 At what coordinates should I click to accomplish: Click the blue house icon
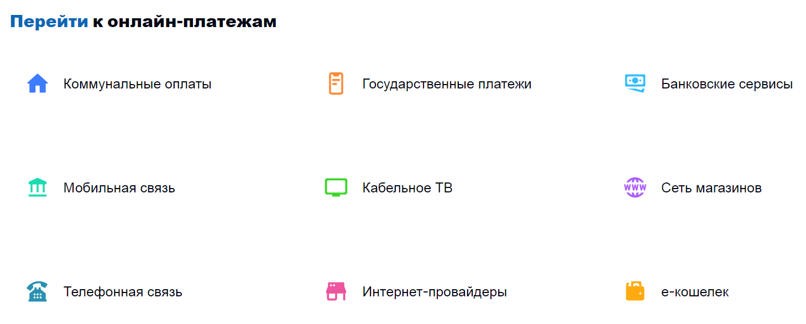coord(38,84)
